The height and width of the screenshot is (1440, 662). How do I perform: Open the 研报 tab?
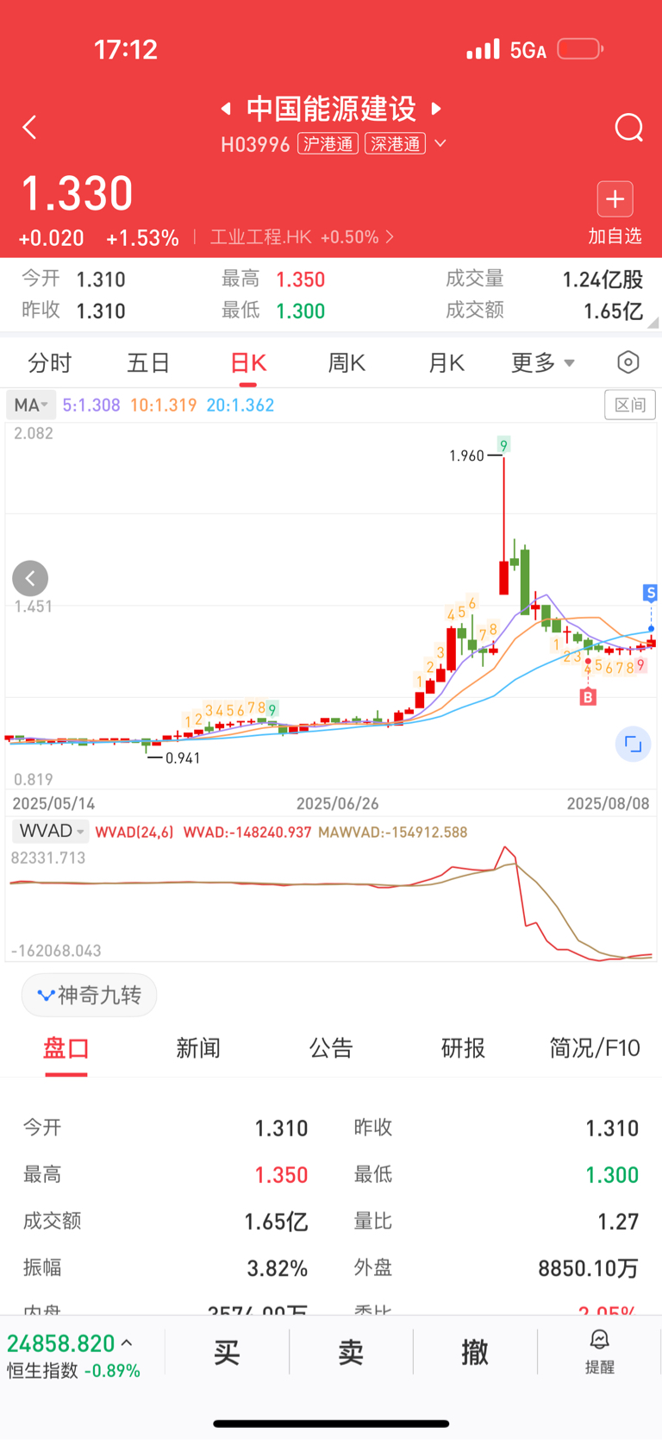[463, 1048]
